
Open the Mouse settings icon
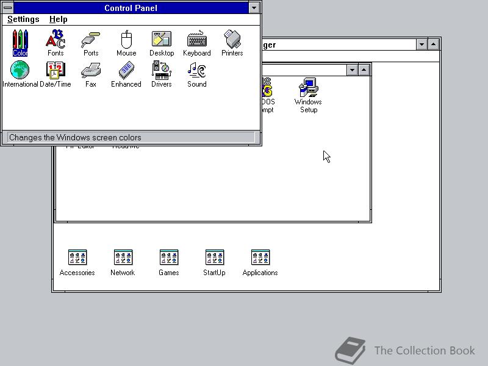click(x=126, y=43)
